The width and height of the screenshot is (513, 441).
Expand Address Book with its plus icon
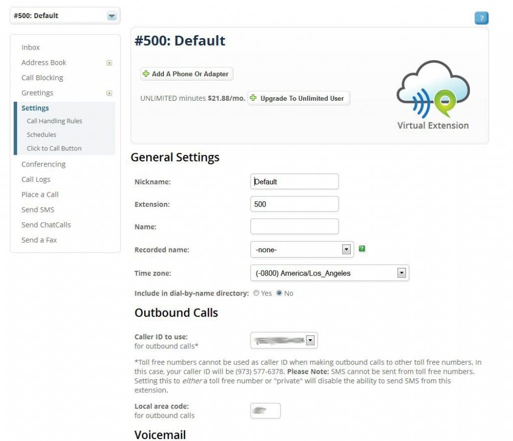(x=109, y=63)
